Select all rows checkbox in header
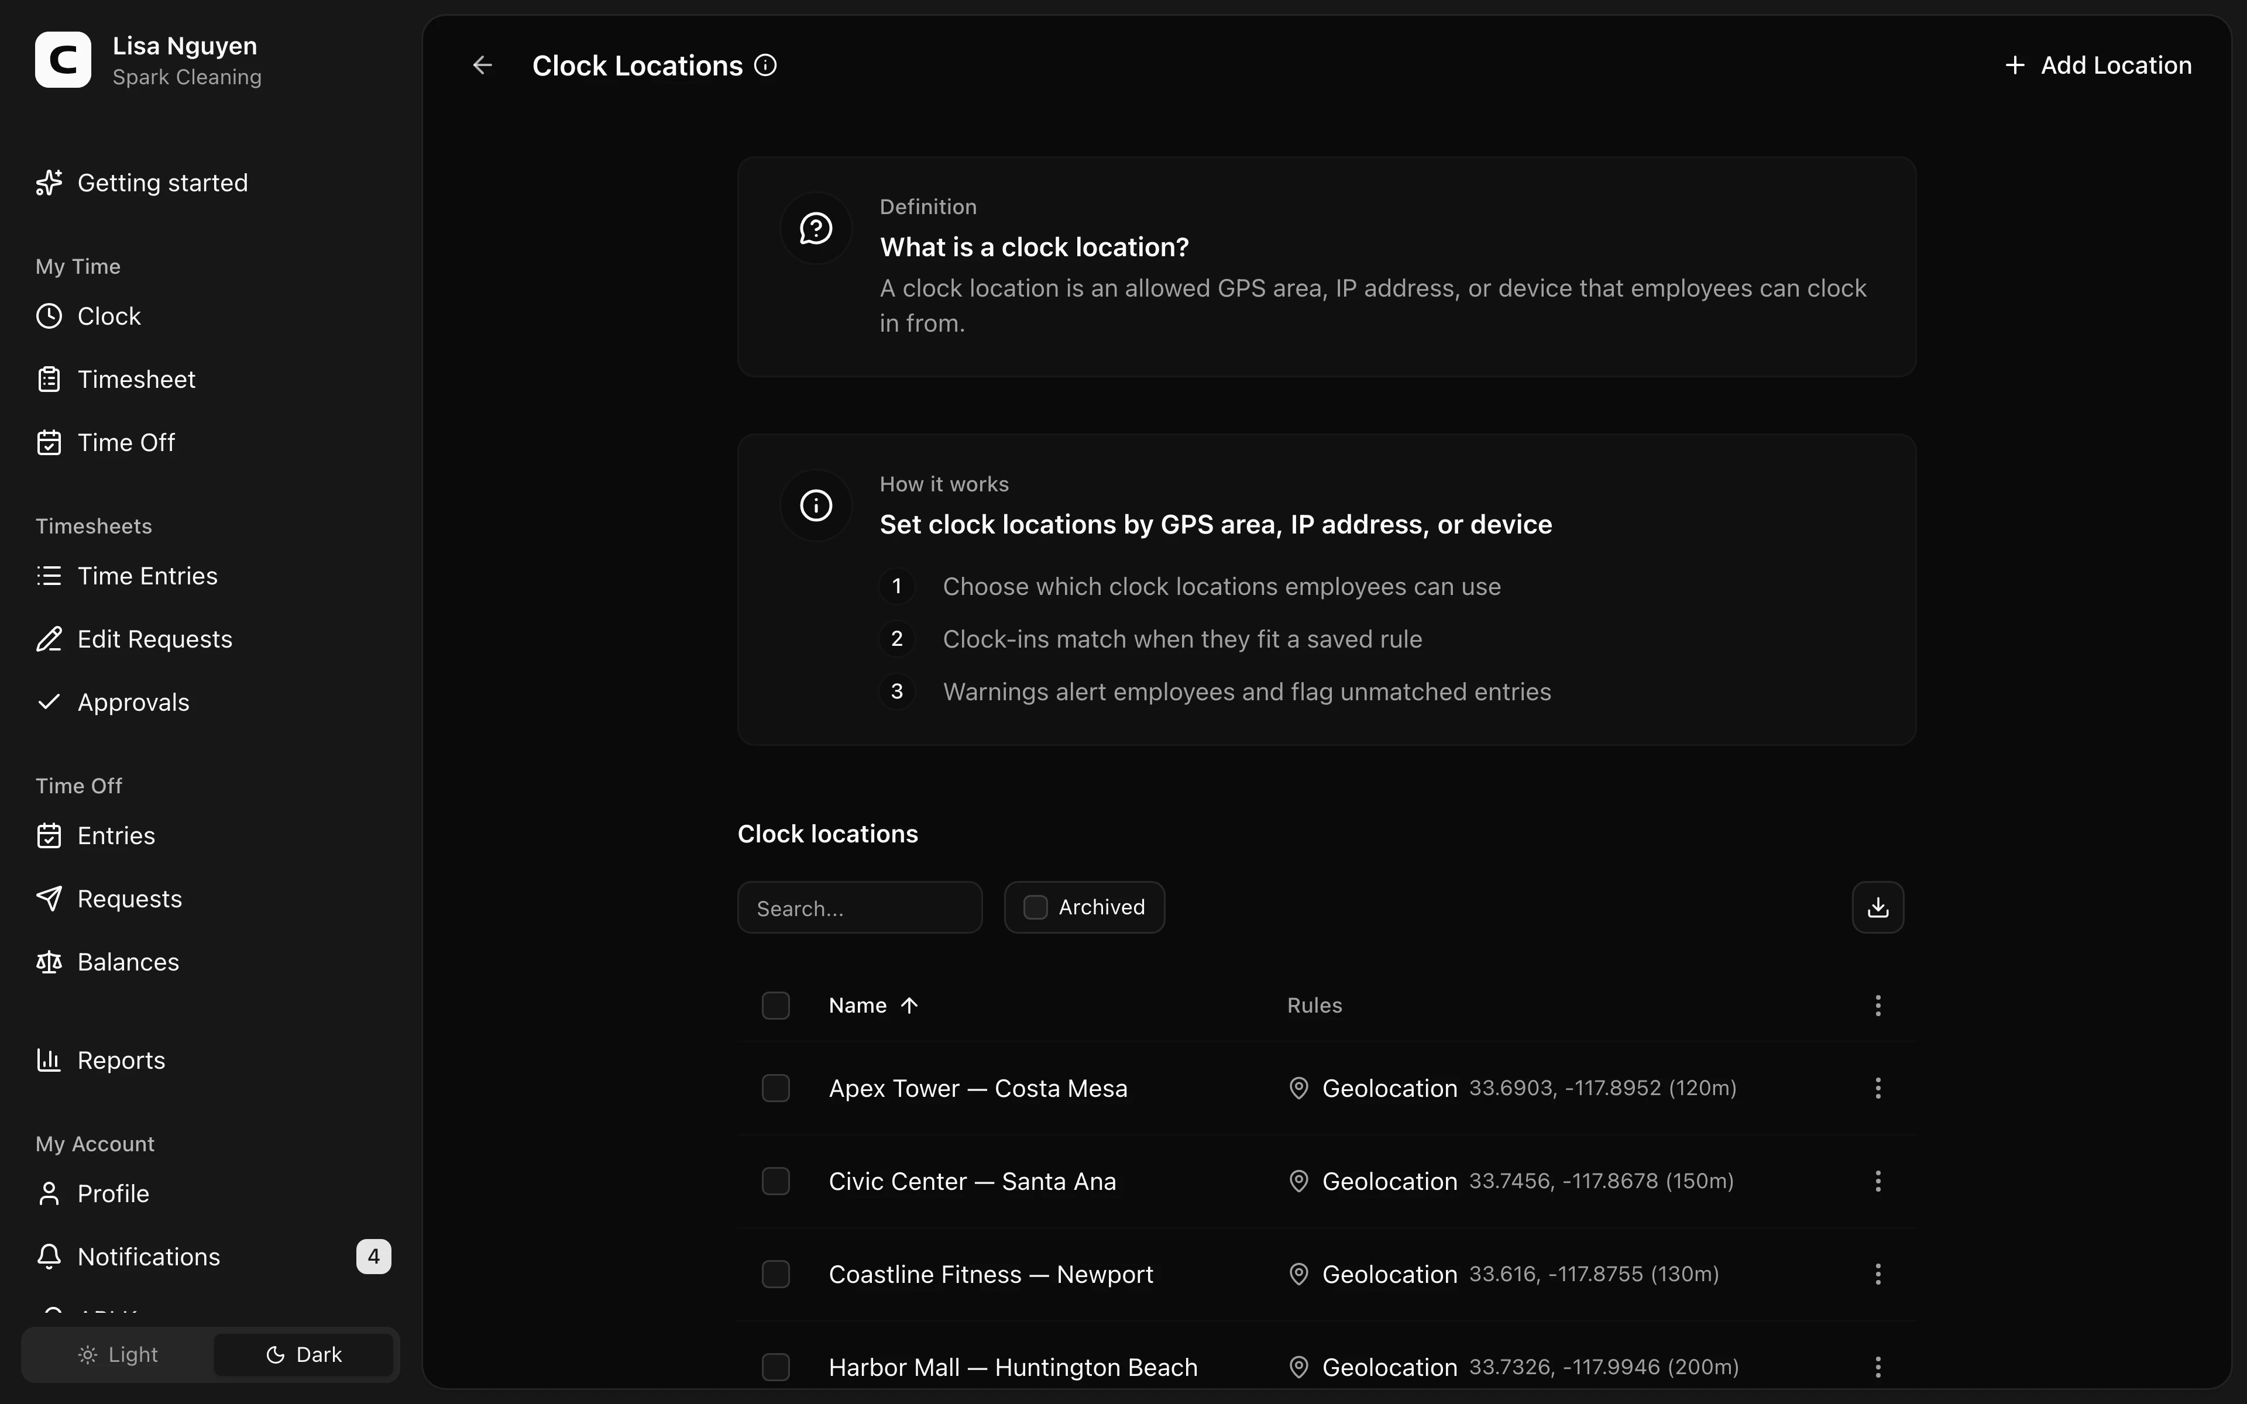This screenshot has width=2247, height=1404. (775, 1006)
